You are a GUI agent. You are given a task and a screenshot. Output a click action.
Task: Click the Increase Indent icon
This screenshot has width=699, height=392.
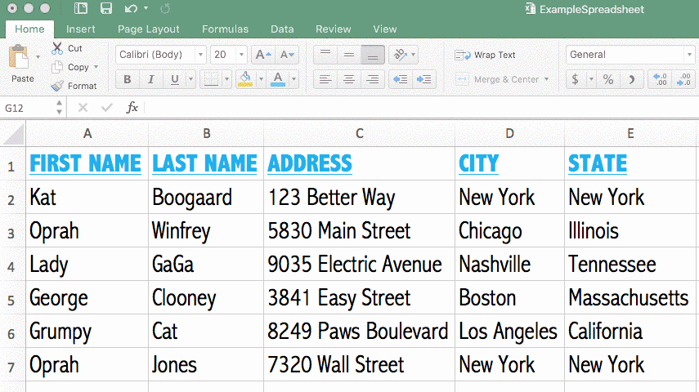(x=424, y=79)
